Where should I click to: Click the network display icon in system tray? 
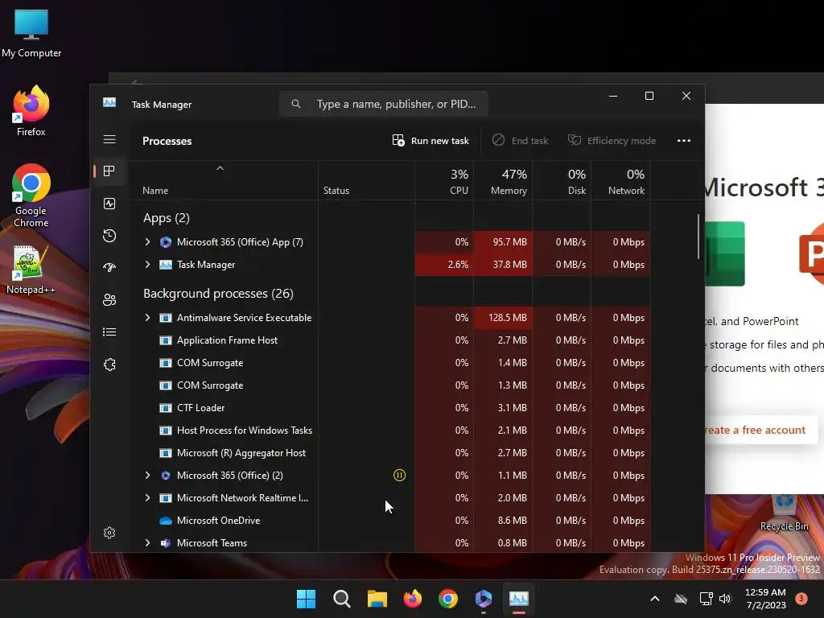706,599
